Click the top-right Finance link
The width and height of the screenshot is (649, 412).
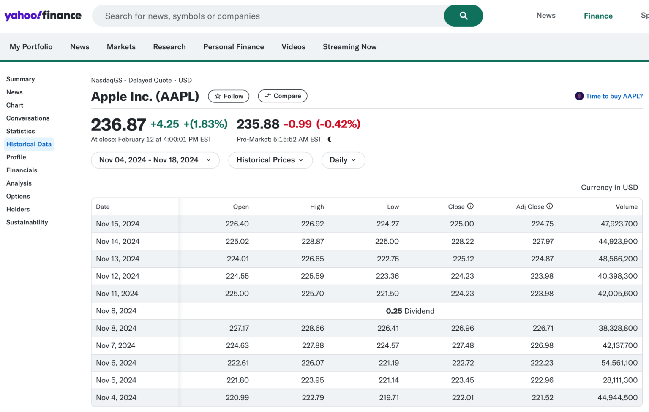tap(598, 16)
